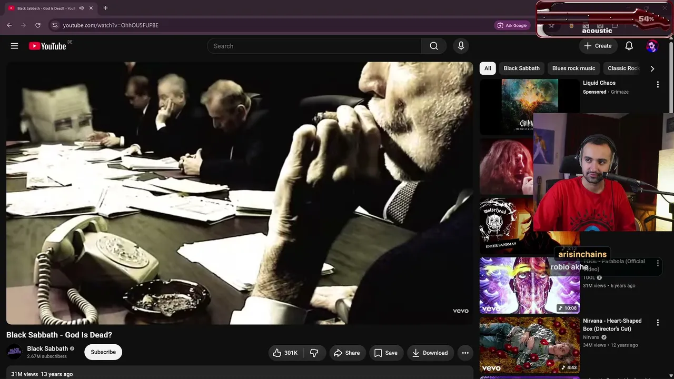Subscribe to the Black Sabbath channel
674x379 pixels.
coord(103,352)
